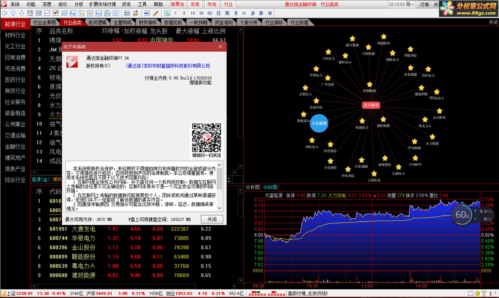Click the pencil drawing tool icon

coord(156,13)
